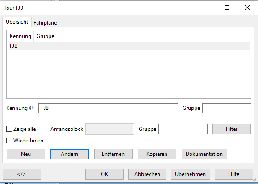Image resolution: width=258 pixels, height=184 pixels.
Task: Enable the Zeige alle checkbox
Action: 9,129
